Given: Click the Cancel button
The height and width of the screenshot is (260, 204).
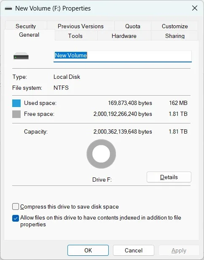Looking at the screenshot, I should [x=134, y=250].
